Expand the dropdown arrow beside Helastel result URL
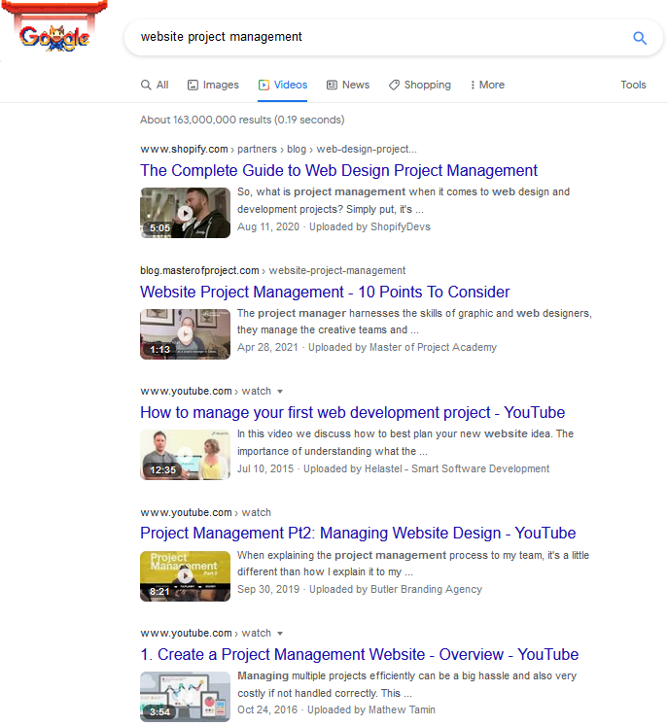The width and height of the screenshot is (668, 726). pos(280,392)
